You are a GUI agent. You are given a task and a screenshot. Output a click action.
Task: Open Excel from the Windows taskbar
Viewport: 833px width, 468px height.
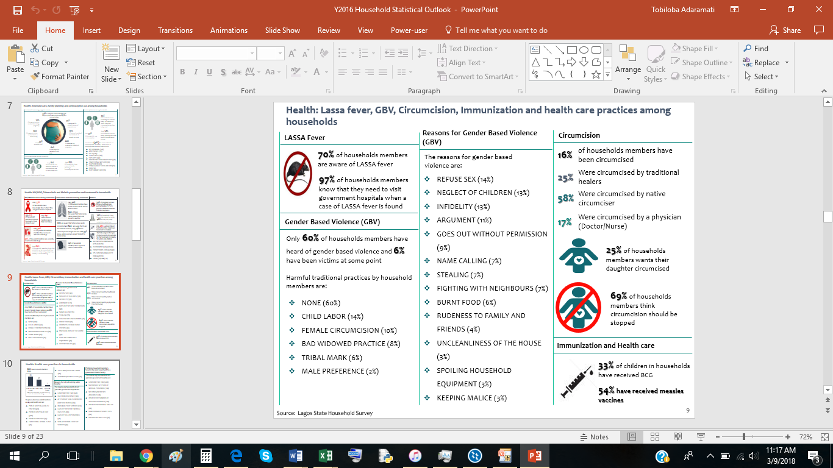[325, 455]
